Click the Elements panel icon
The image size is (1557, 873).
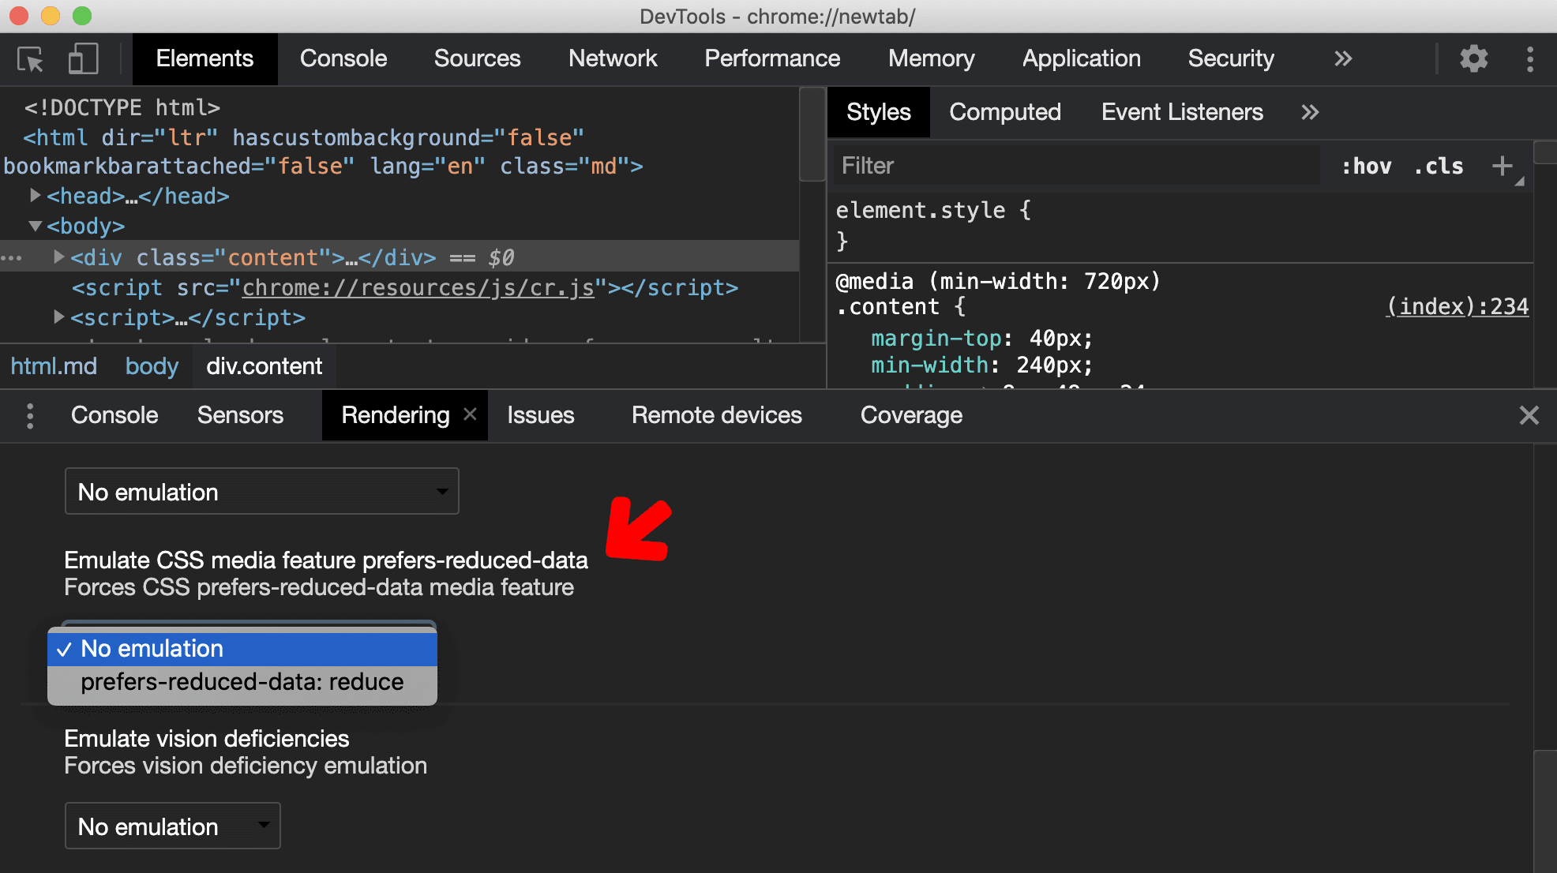pyautogui.click(x=203, y=58)
